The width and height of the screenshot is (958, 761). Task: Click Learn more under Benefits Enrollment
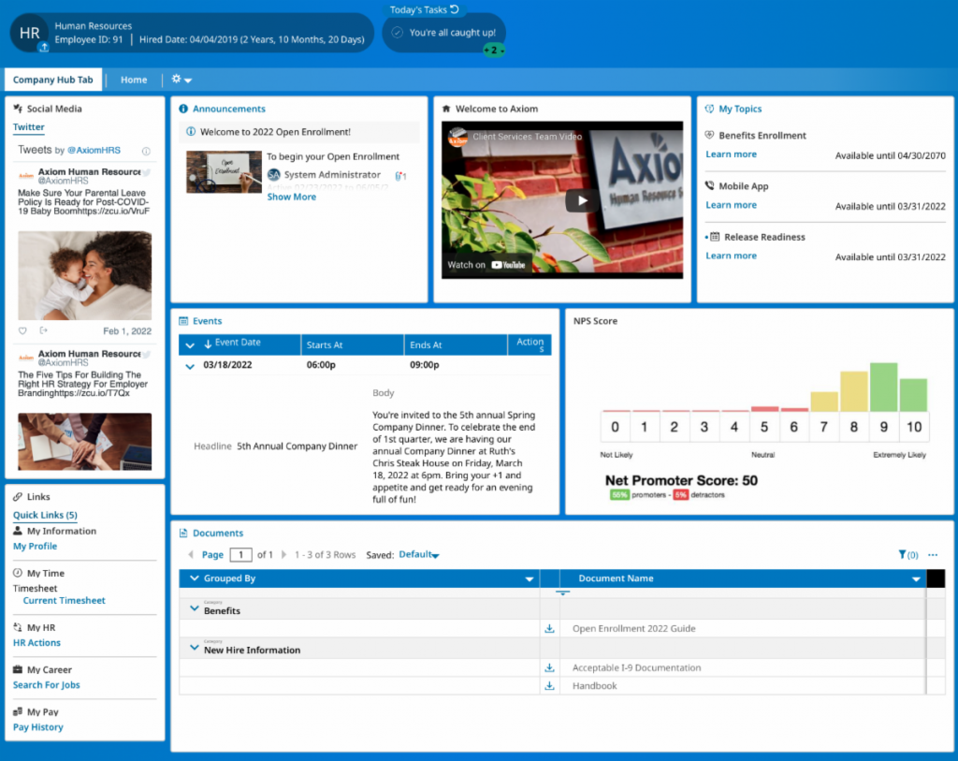point(731,154)
